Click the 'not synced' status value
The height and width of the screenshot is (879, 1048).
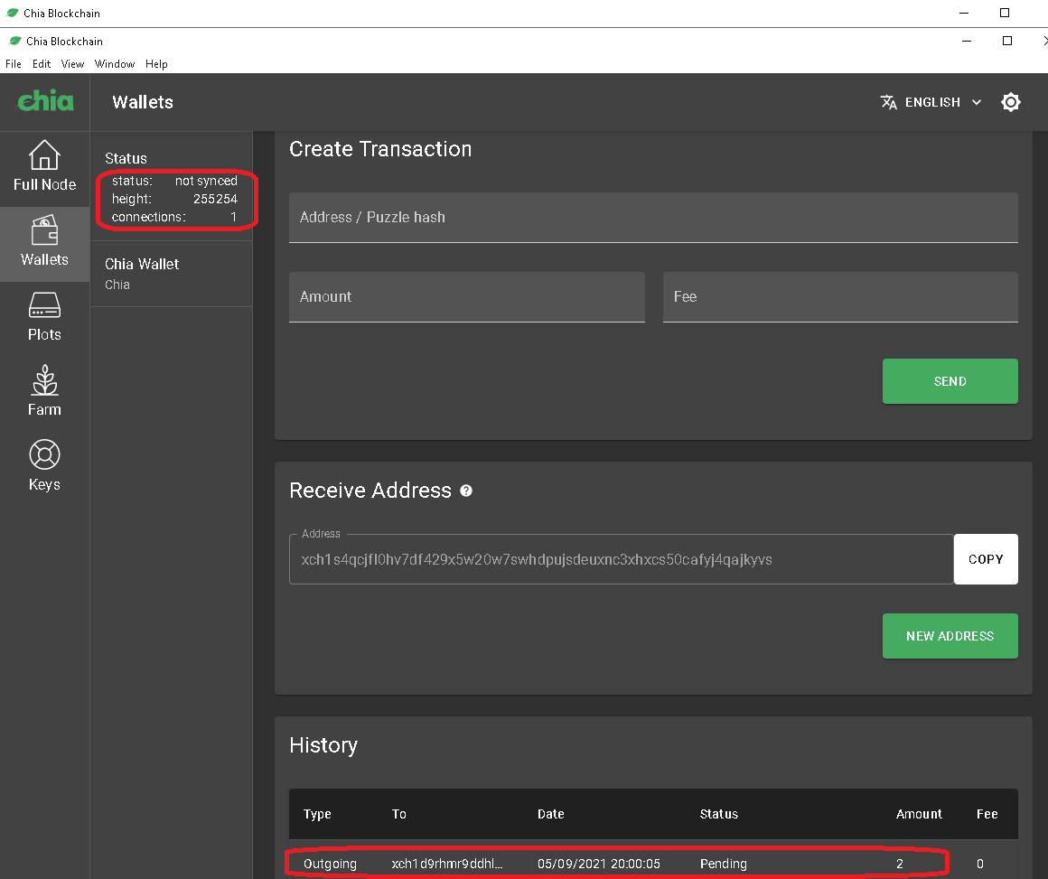click(x=206, y=182)
